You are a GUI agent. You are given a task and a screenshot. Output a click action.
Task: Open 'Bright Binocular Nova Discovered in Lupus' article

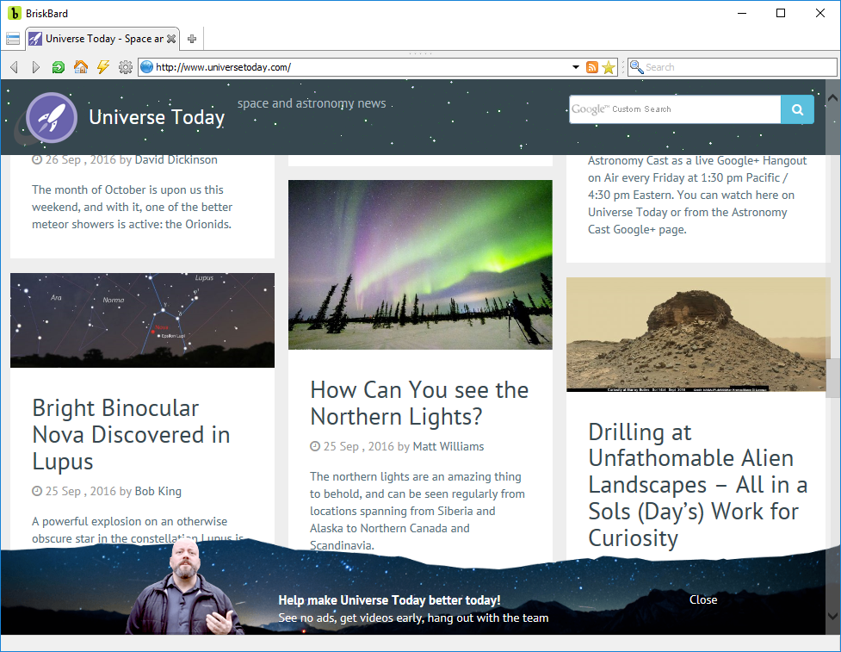point(132,435)
